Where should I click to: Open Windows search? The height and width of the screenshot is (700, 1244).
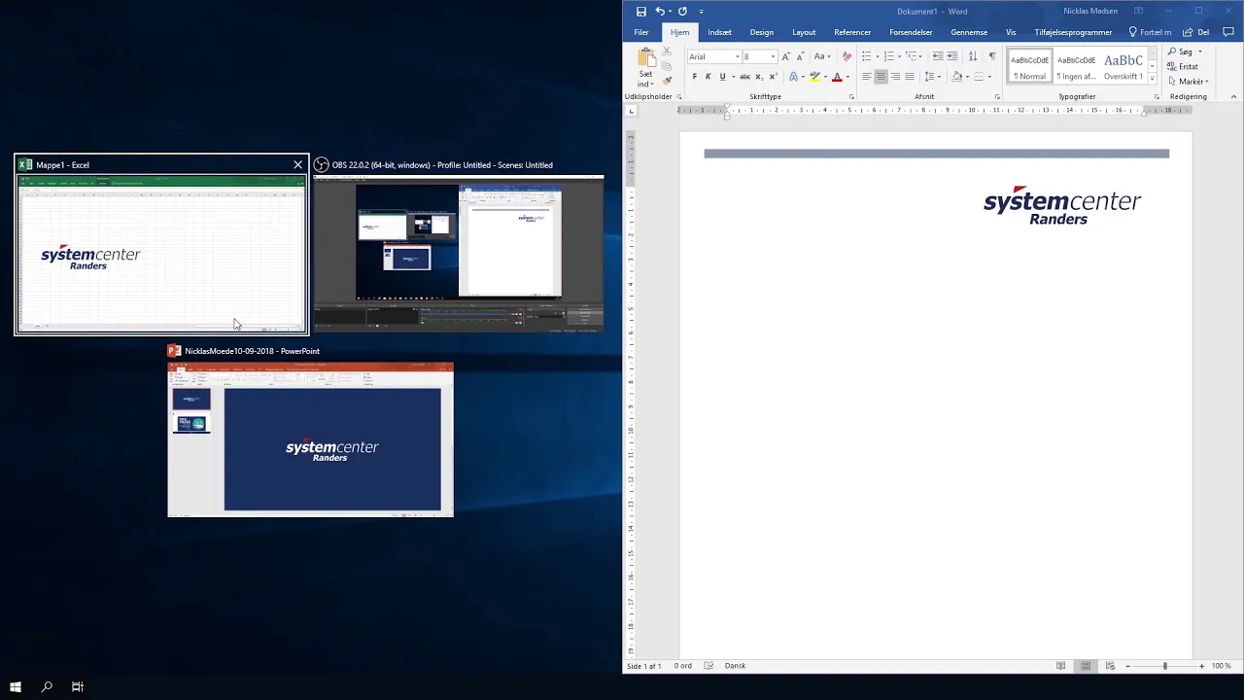pyautogui.click(x=47, y=686)
